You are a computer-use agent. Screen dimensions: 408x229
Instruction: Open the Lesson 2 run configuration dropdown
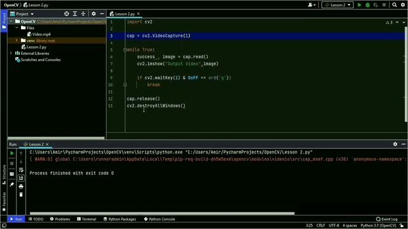point(337,5)
